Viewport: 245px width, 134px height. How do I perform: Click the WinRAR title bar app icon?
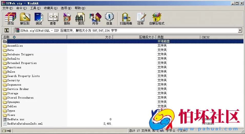pos(3,3)
